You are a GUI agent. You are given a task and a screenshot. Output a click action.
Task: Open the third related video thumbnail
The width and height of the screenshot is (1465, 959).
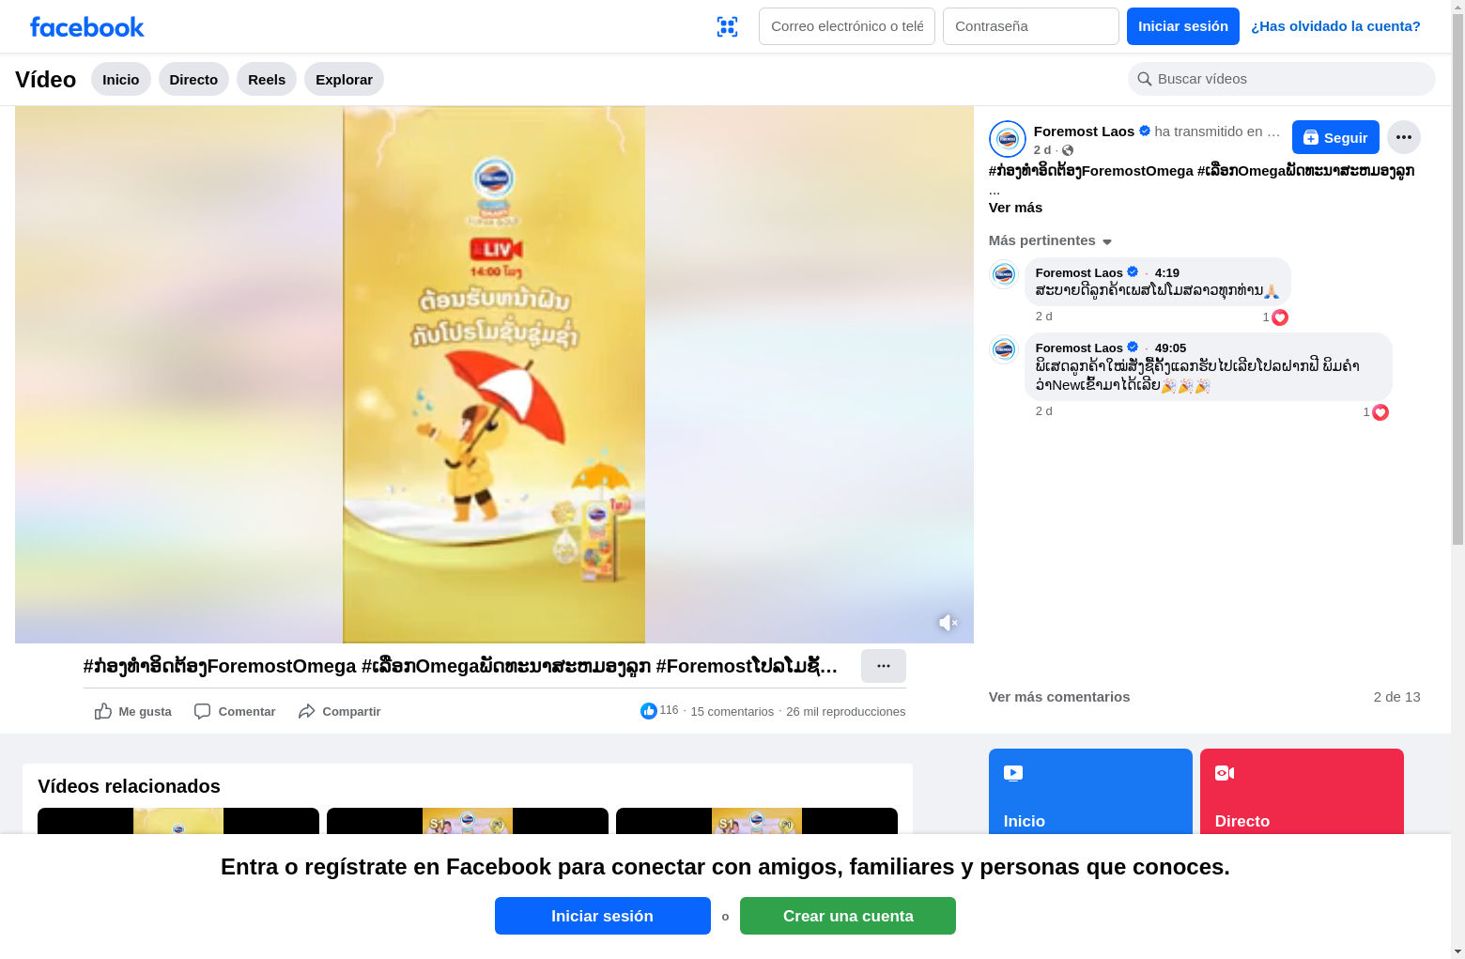click(757, 821)
